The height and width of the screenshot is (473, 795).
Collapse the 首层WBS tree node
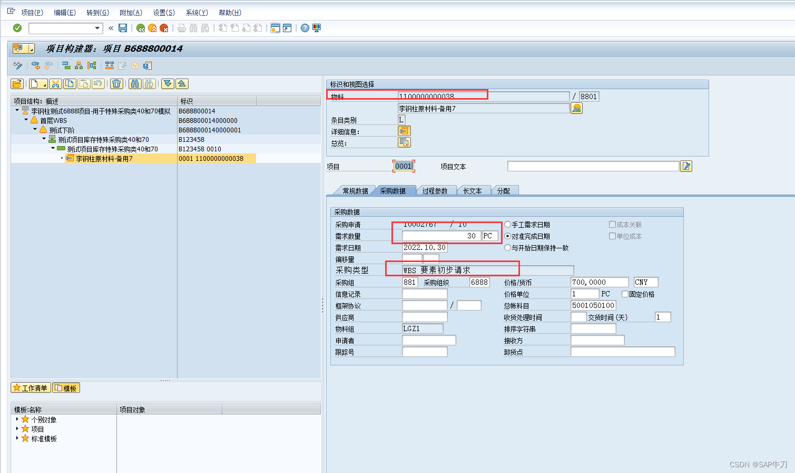coord(26,120)
